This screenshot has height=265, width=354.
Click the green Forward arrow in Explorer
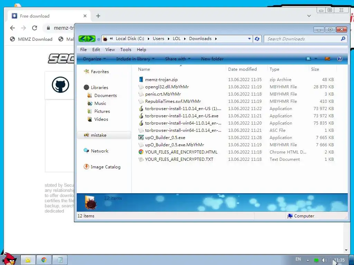(x=91, y=39)
